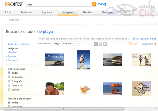
Task: Switch to medium thumbnails view icon
Action: pos(100,44)
